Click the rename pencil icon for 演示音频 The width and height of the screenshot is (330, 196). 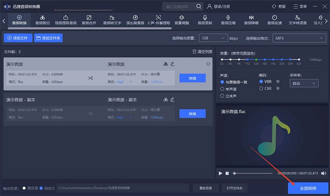[x=172, y=64]
